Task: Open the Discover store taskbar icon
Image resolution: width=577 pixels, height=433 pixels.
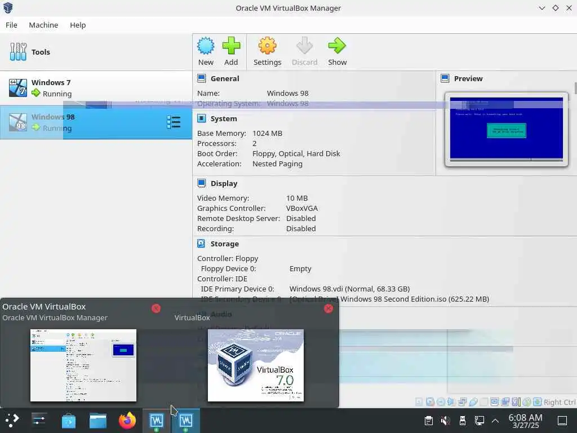Action: pos(68,421)
